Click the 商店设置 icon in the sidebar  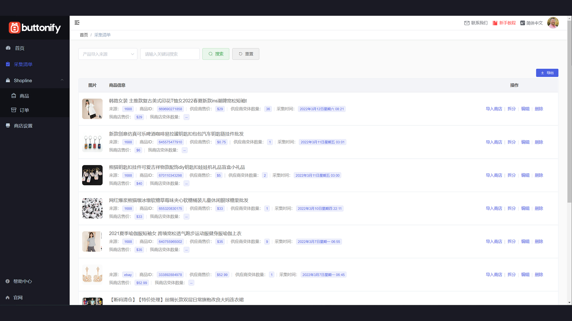(x=8, y=125)
